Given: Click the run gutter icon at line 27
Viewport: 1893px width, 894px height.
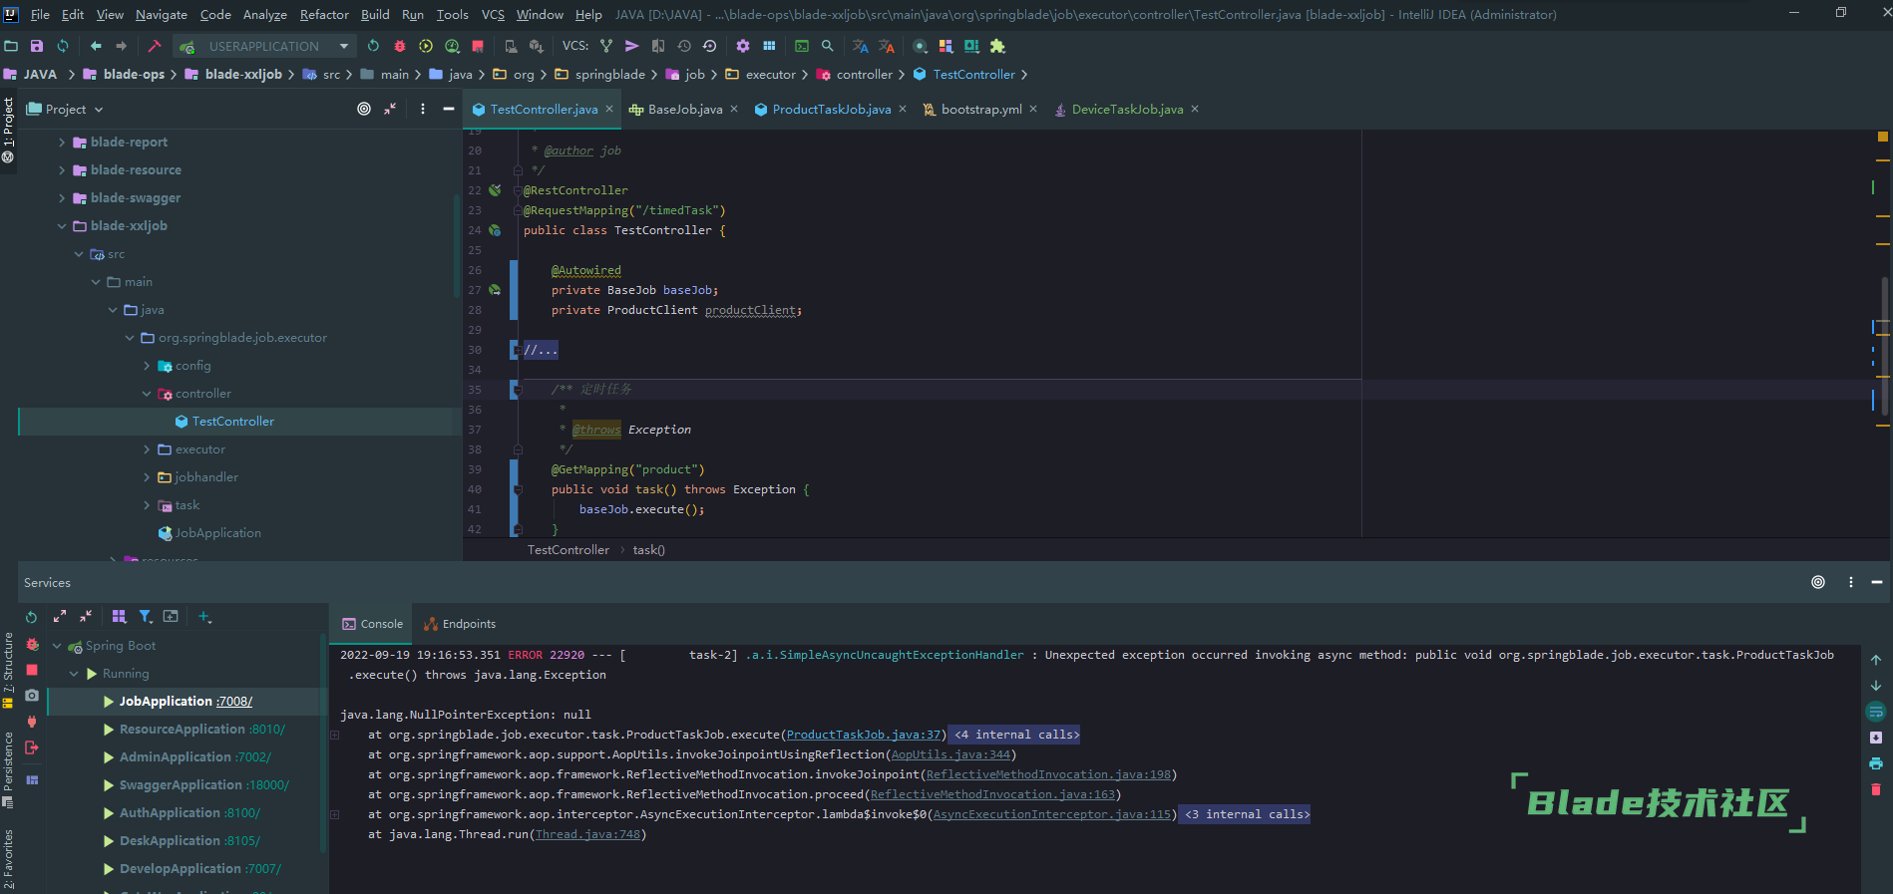Looking at the screenshot, I should (495, 290).
